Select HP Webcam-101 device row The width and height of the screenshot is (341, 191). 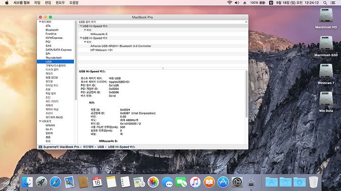(x=163, y=50)
